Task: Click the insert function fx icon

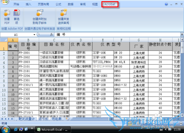Action: pyautogui.click(x=52, y=35)
